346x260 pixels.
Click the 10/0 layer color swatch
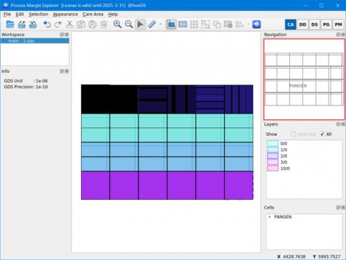coord(273,168)
